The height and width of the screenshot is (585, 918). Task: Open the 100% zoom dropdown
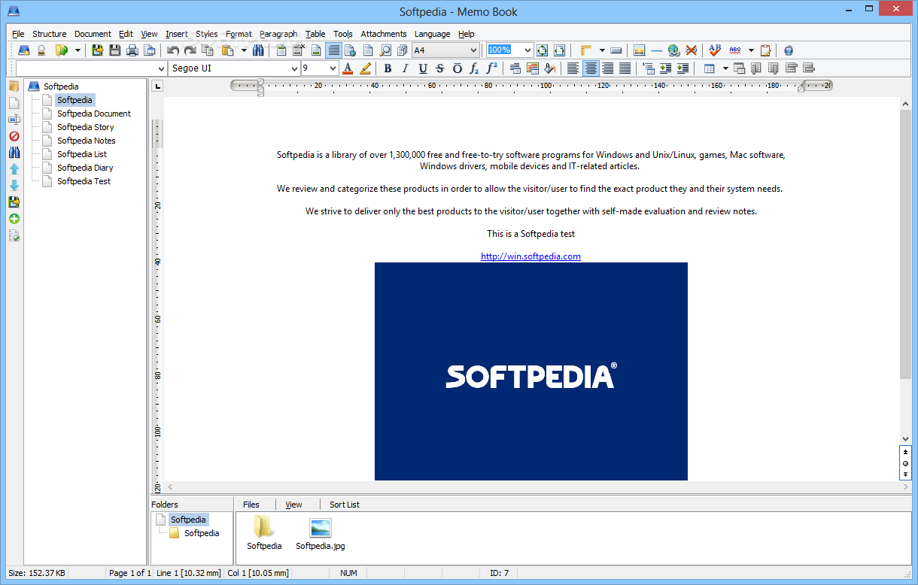click(x=527, y=50)
